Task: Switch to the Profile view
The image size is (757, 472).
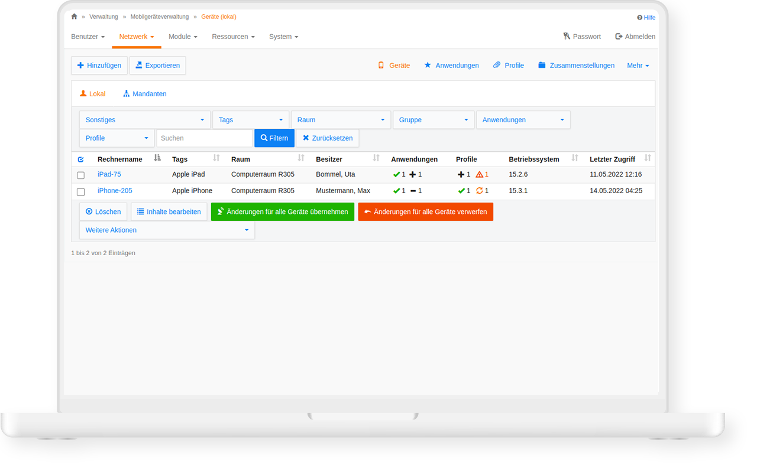Action: click(509, 66)
